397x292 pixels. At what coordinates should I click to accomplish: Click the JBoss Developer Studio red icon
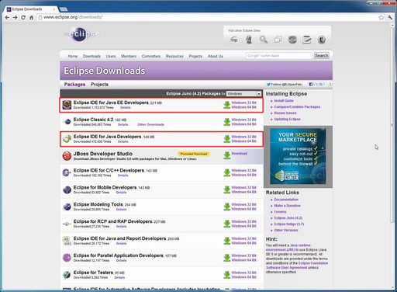(67, 156)
